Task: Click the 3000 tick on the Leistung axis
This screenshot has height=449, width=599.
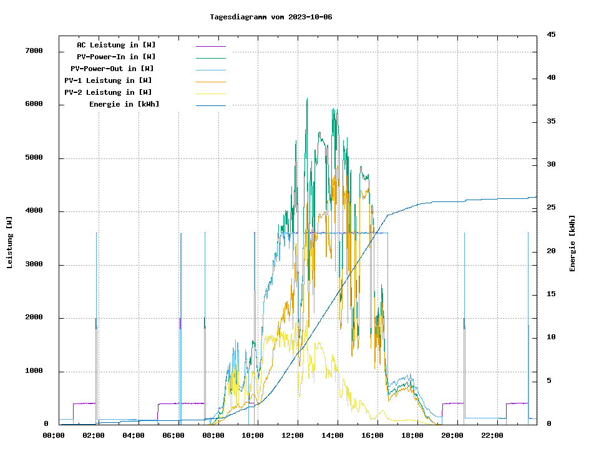Action: 34,264
